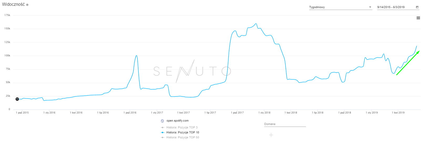423x141 pixels.
Task: Toggle Historia: Pozycje TOP 10 series
Action: (x=183, y=132)
